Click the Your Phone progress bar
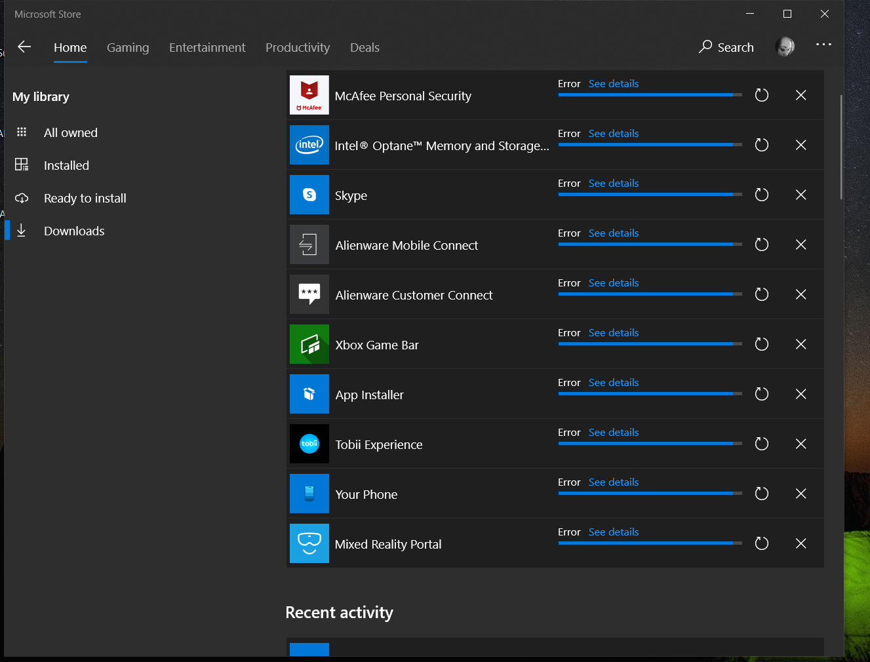This screenshot has height=662, width=870. (x=650, y=494)
